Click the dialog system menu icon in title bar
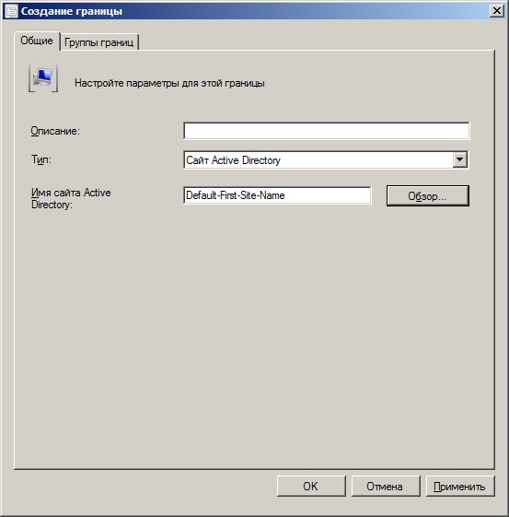 12,11
